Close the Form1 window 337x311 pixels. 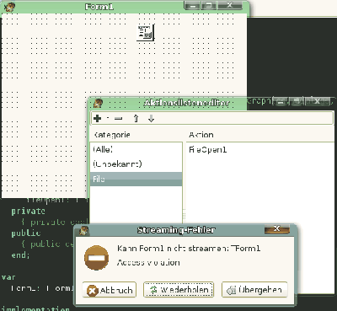tap(230, 5)
